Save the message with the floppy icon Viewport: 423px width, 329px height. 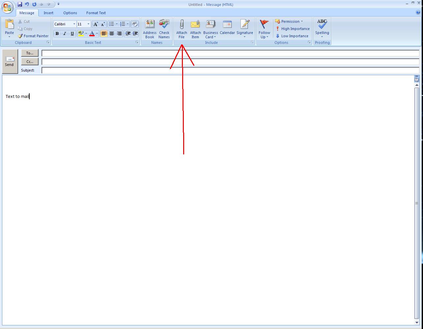coord(20,4)
